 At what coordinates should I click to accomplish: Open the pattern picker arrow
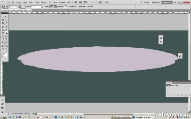25,7
